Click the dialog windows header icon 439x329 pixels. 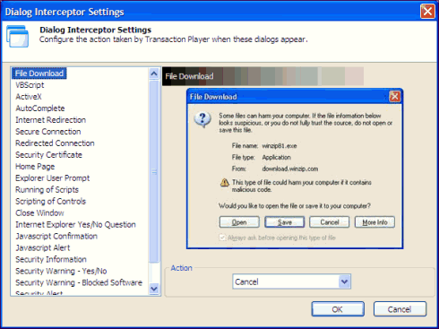(x=18, y=37)
